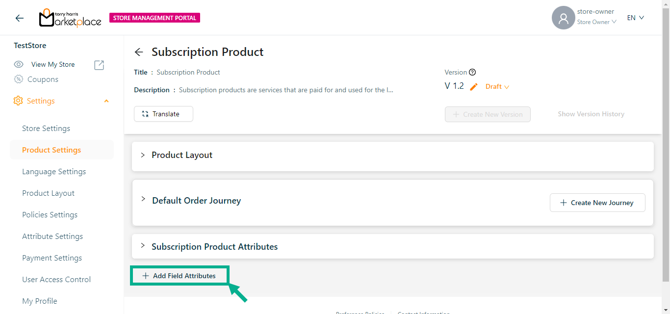The height and width of the screenshot is (314, 670).
Task: Click the back arrow beside Marketplace logo
Action: (20, 18)
